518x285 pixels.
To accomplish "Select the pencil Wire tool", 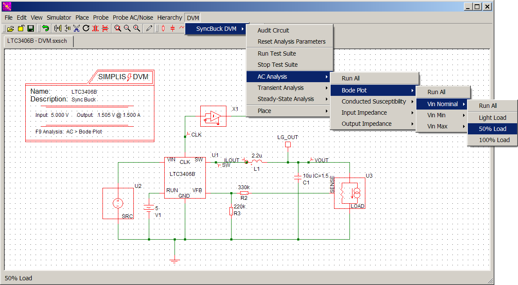I will tap(149, 29).
